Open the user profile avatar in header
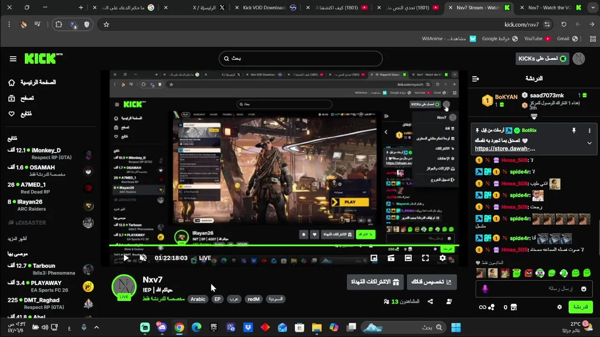Viewport: 600px width, 337px height. [579, 59]
